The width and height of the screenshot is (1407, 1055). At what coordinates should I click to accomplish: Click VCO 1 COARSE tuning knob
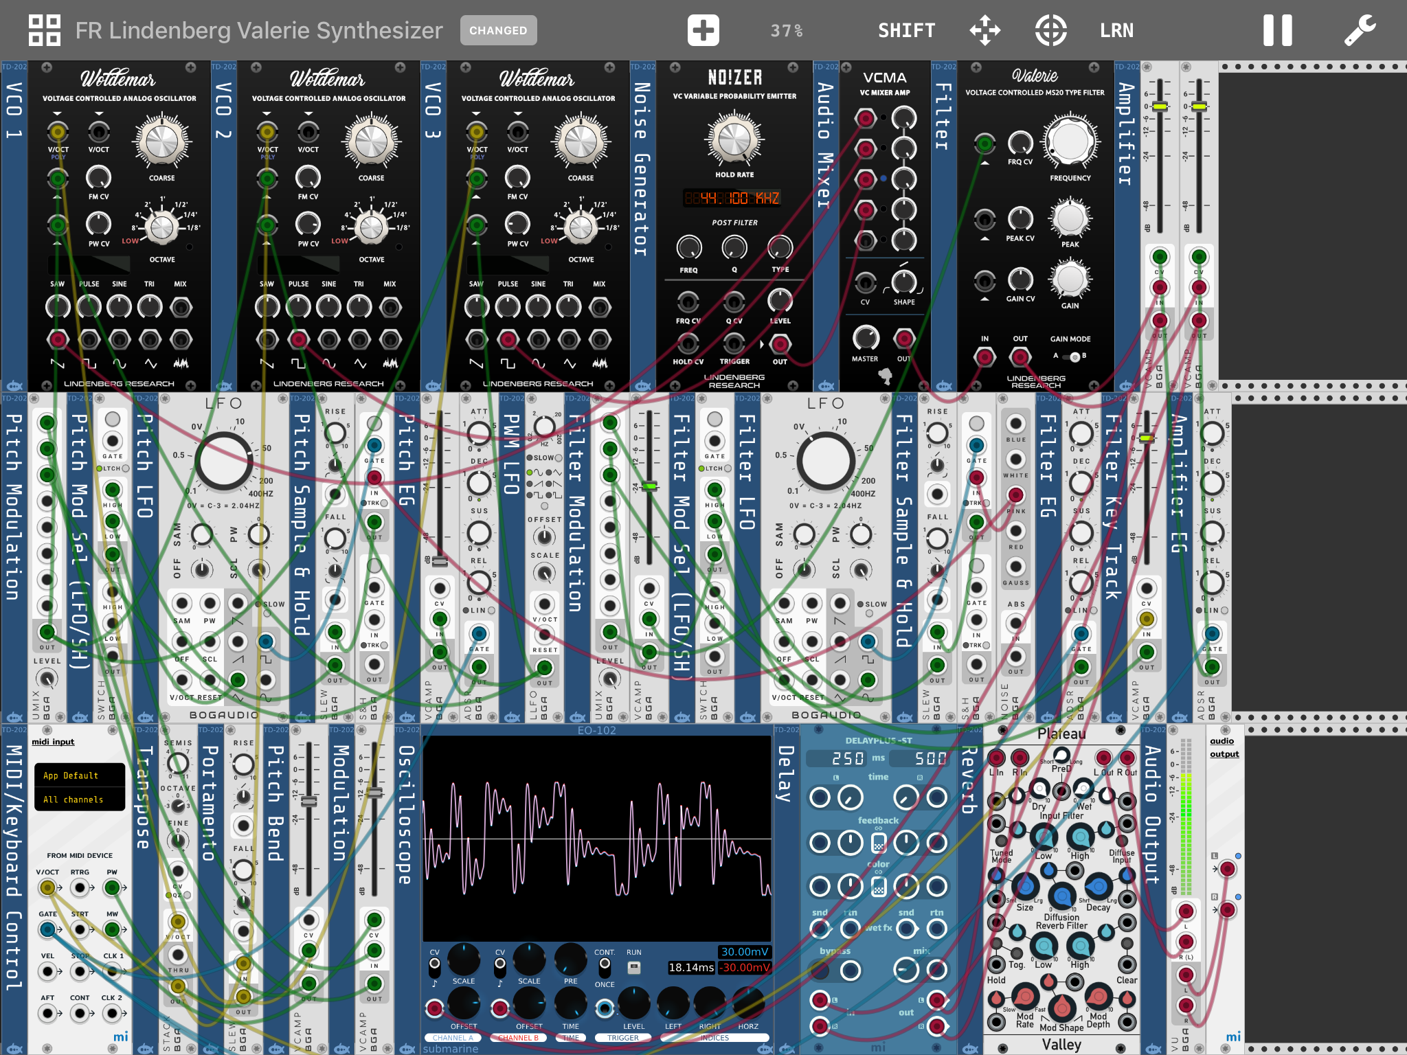pos(161,141)
